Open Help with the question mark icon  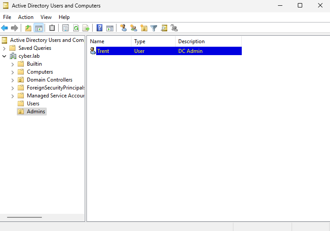[100, 28]
